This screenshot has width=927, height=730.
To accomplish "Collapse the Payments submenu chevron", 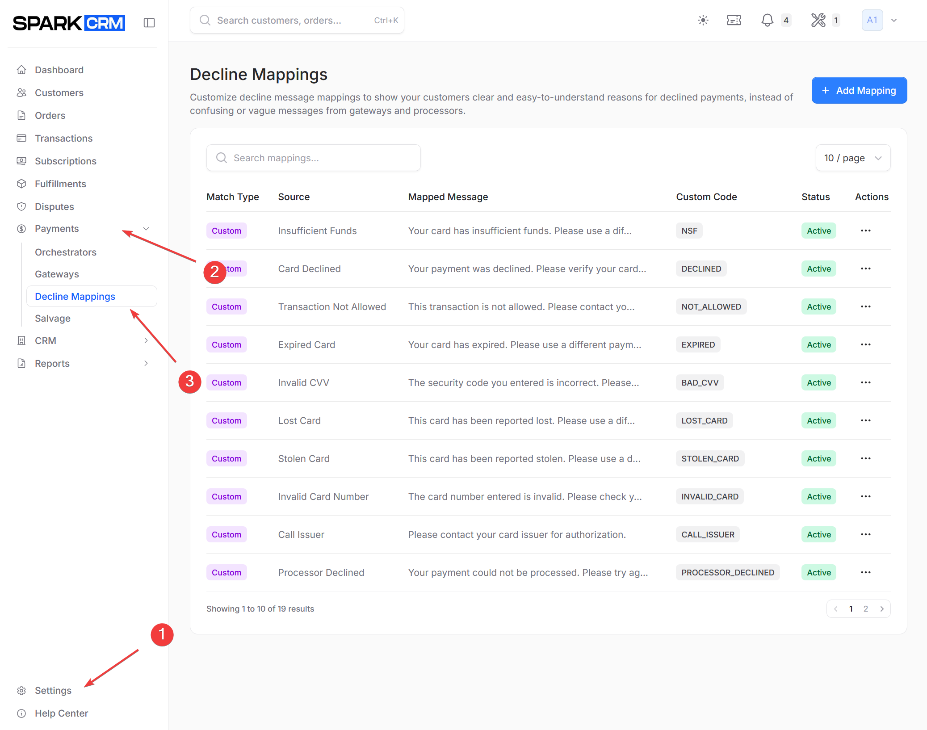I will tap(146, 229).
